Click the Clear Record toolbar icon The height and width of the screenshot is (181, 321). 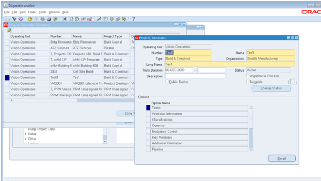(x=83, y=19)
